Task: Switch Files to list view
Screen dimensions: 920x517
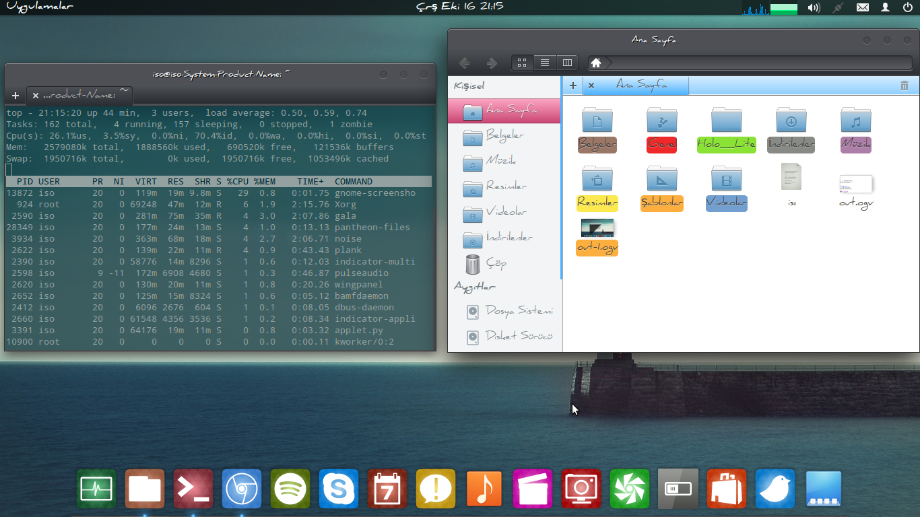Action: pyautogui.click(x=545, y=63)
